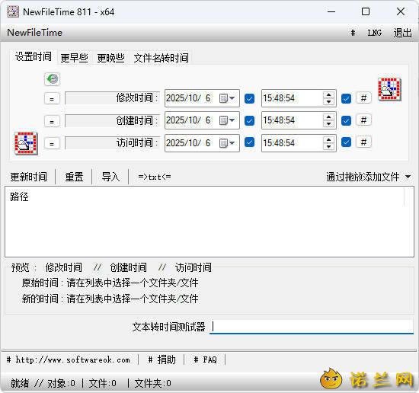The width and height of the screenshot is (419, 393).
Task: Click the drag-drop icon right of modified time
Action: point(389,90)
